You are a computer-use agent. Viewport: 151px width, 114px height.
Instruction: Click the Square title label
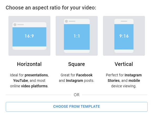(x=77, y=64)
